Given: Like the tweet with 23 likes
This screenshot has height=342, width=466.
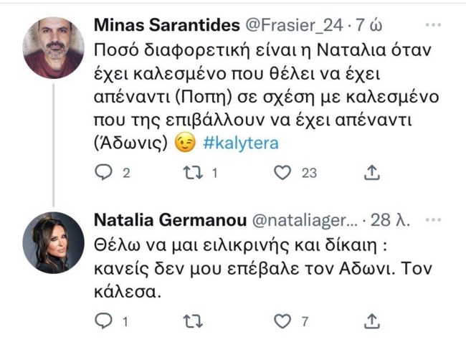Looking at the screenshot, I should tap(284, 173).
